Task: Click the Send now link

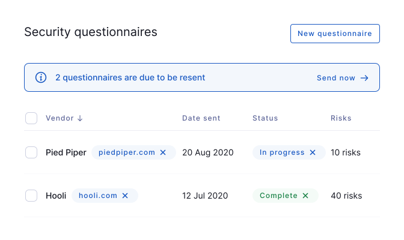Action: [x=336, y=78]
